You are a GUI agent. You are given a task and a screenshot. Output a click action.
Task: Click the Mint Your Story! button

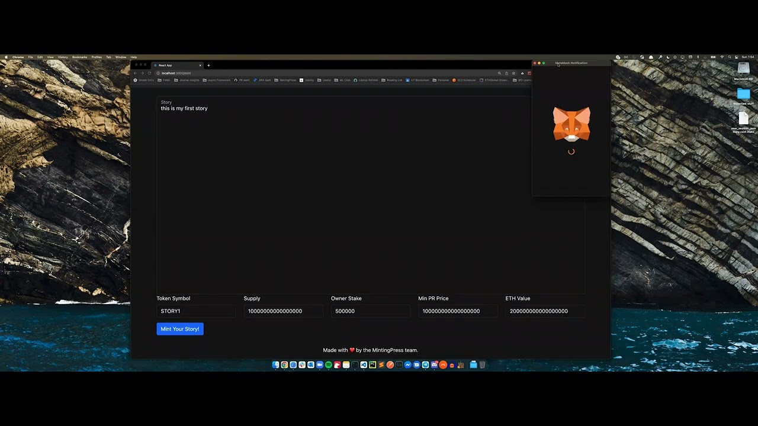(180, 329)
